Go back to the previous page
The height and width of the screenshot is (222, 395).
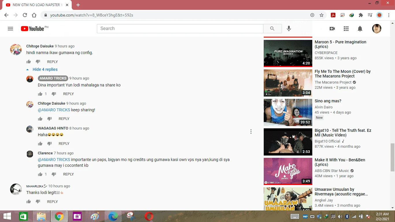pyautogui.click(x=6, y=15)
